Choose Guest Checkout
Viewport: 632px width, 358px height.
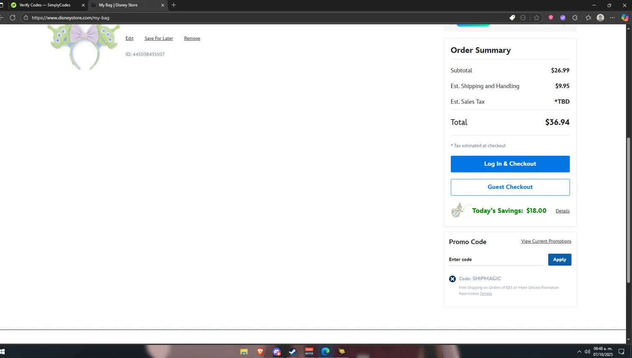510,187
